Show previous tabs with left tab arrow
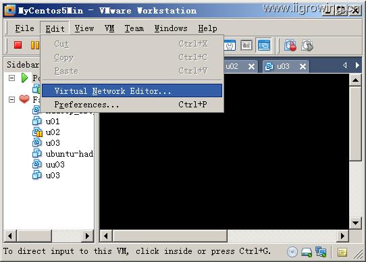Viewport: 366px width, 262px height. tap(344, 65)
